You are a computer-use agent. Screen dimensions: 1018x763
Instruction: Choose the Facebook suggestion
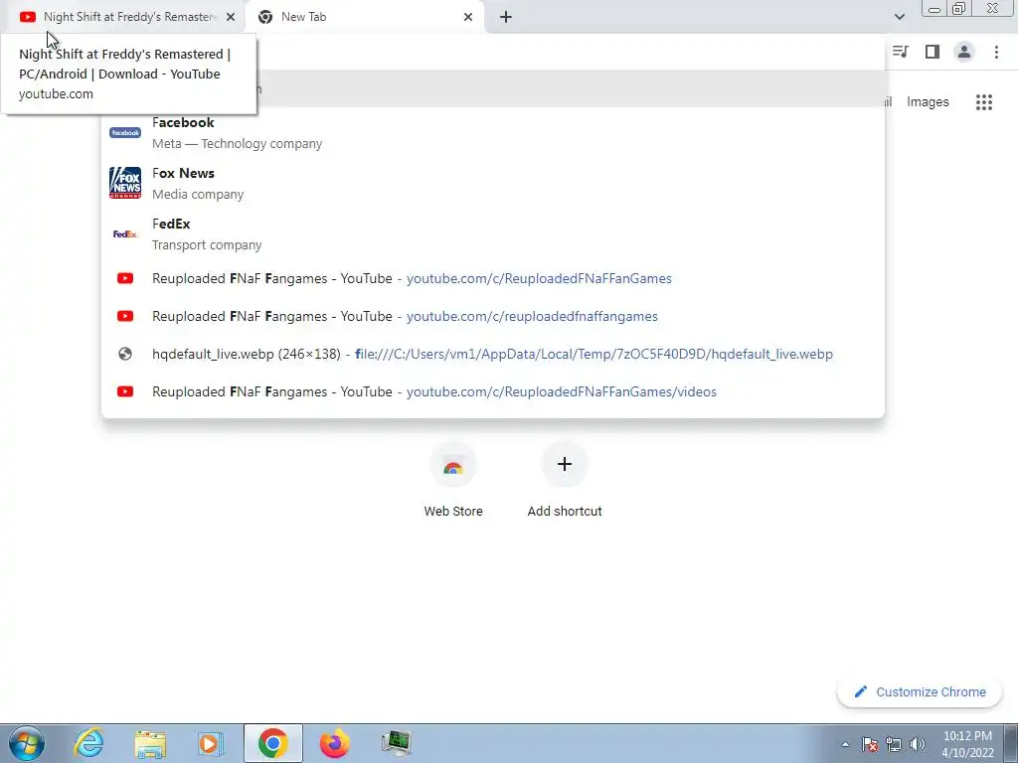(x=493, y=133)
